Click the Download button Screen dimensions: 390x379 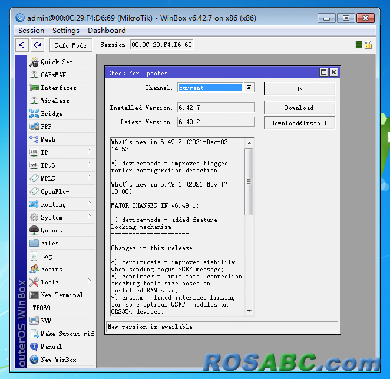[x=299, y=108]
